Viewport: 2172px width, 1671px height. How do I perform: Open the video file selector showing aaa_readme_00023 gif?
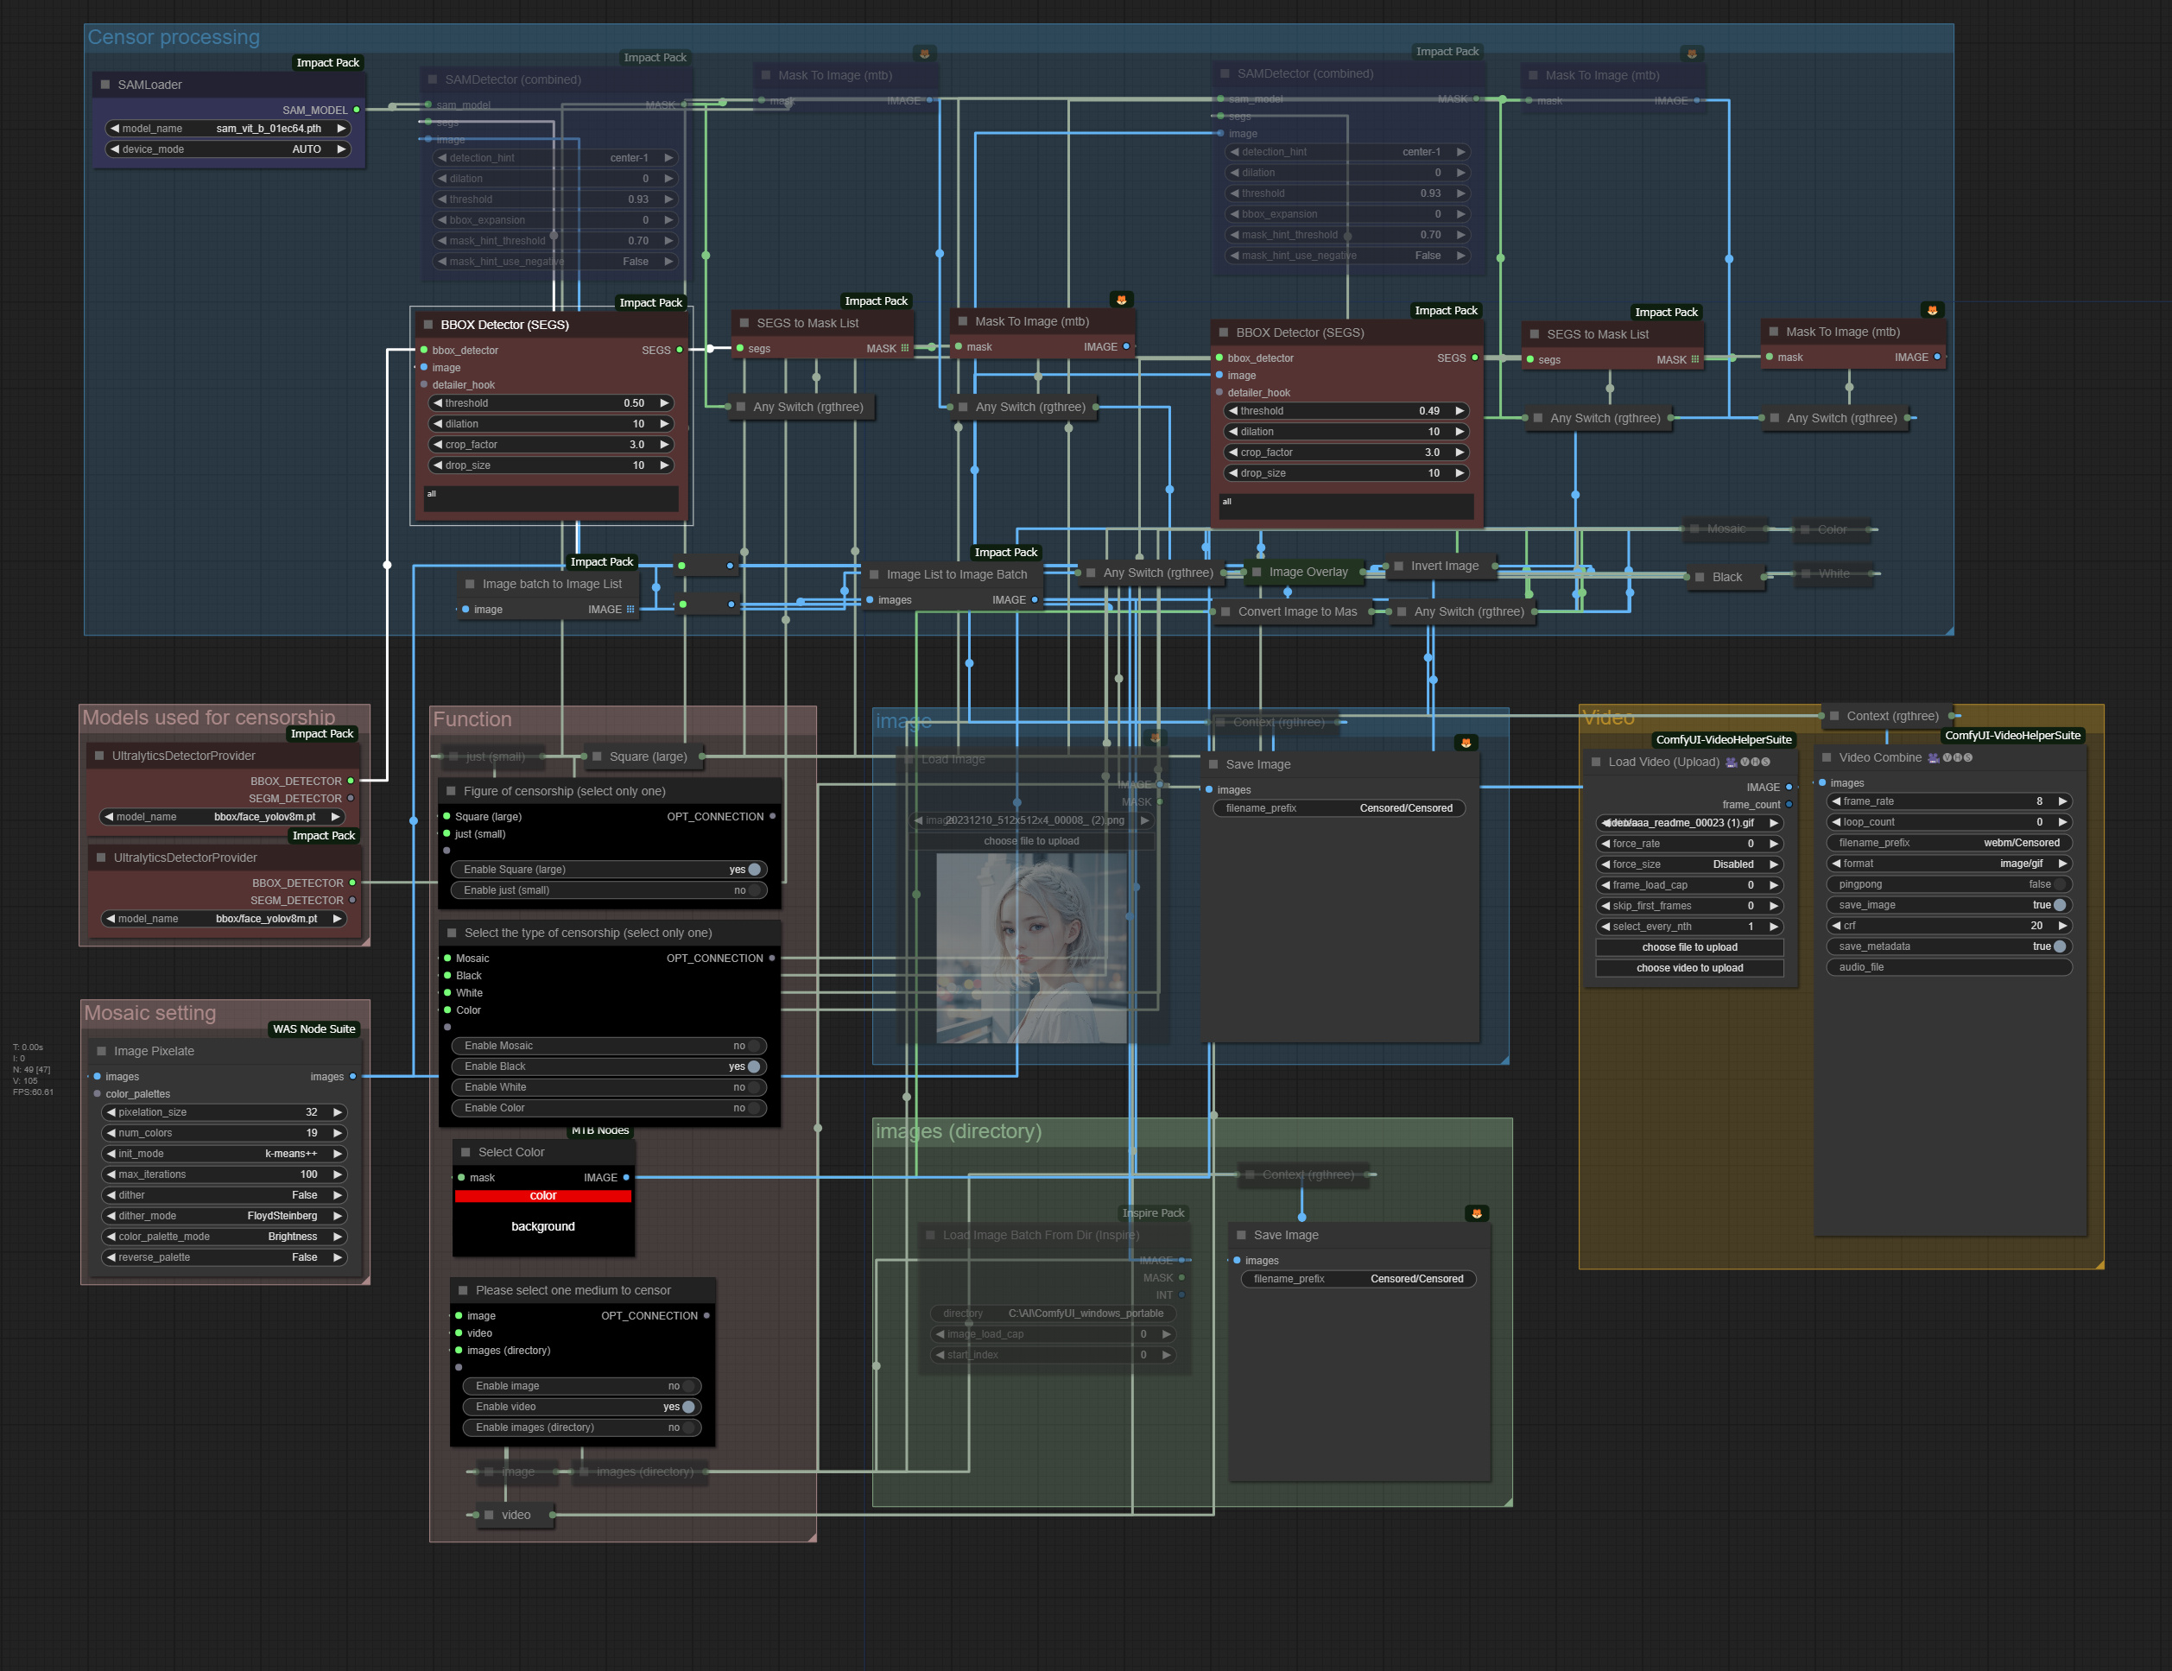coord(1689,823)
